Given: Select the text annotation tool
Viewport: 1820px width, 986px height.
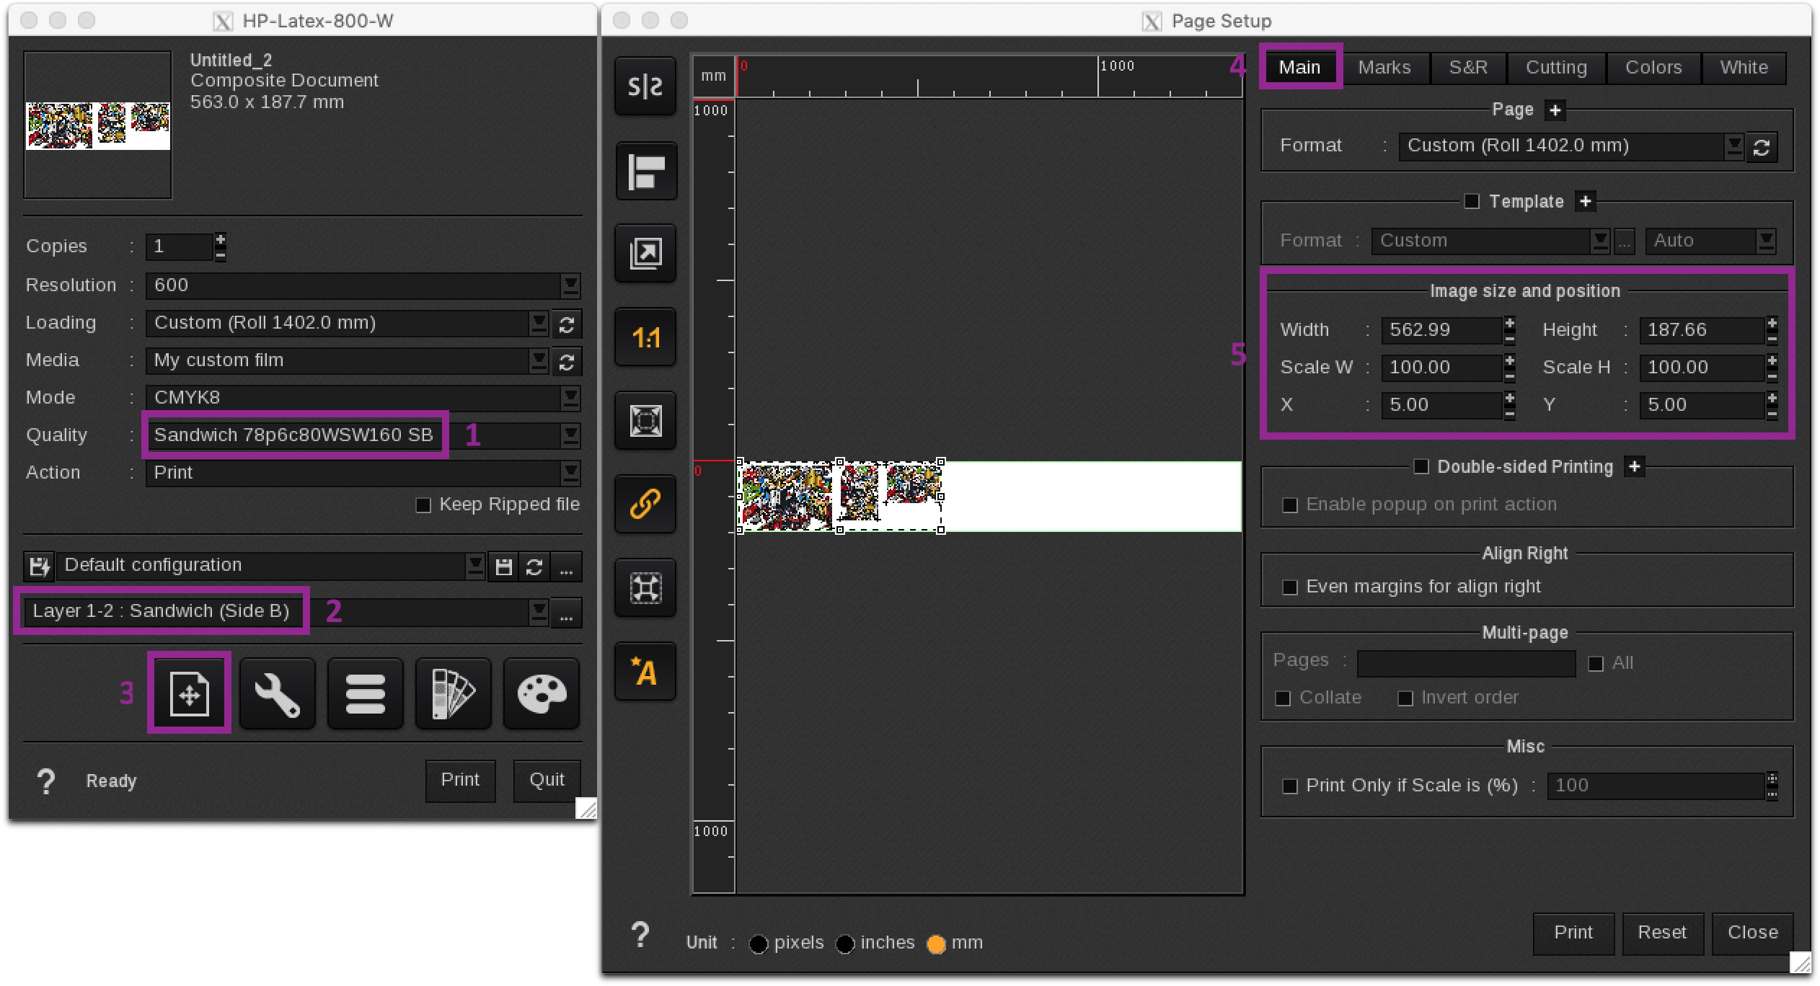Looking at the screenshot, I should 644,671.
